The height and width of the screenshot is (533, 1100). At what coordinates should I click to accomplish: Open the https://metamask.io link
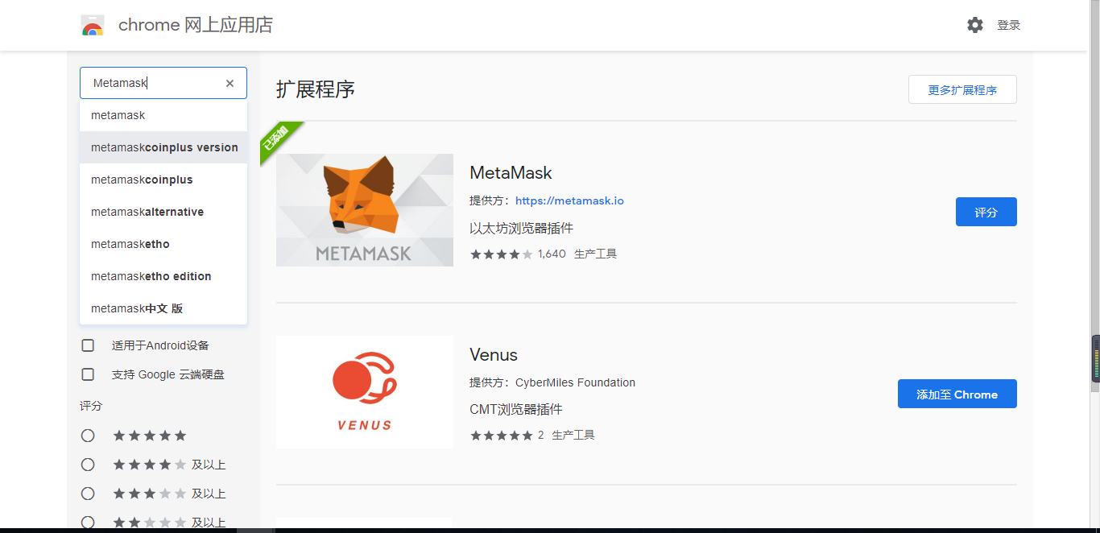[x=569, y=200]
